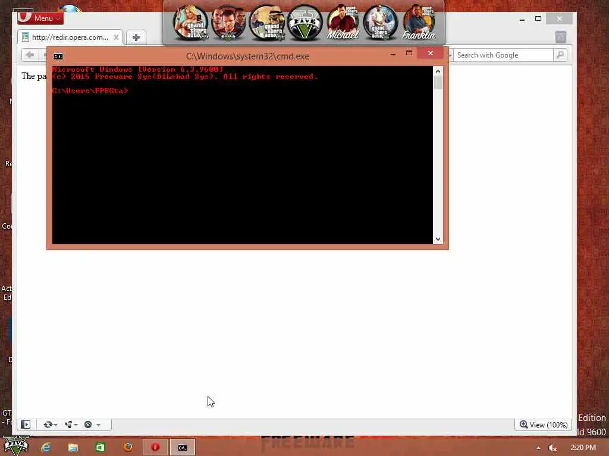Minimize the cmd.exe window
Viewport: 609px width, 456px height.
[393, 54]
